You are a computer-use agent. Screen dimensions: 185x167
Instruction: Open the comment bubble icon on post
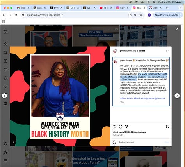pyautogui.click(x=121, y=127)
